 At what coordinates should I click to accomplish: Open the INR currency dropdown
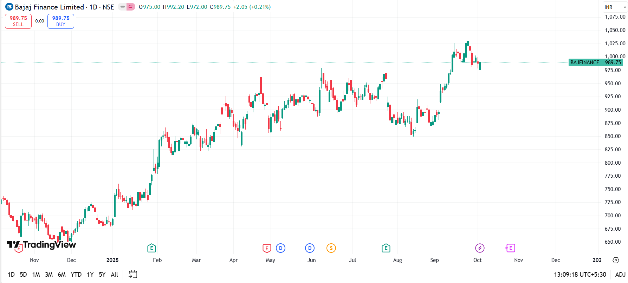615,7
